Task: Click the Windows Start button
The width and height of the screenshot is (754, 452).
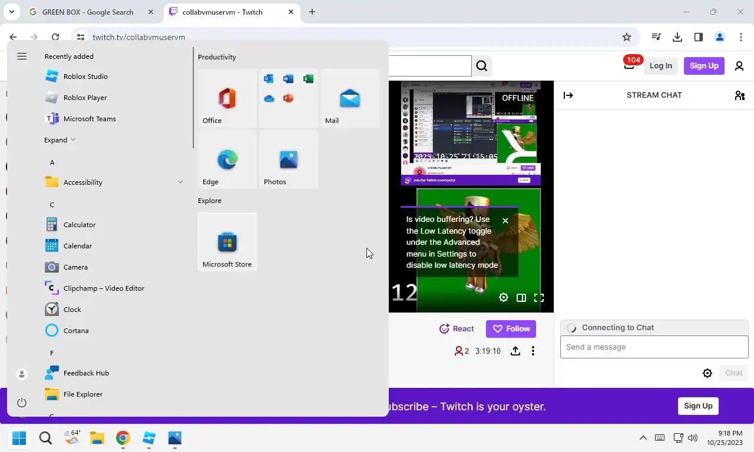Action: (x=19, y=438)
